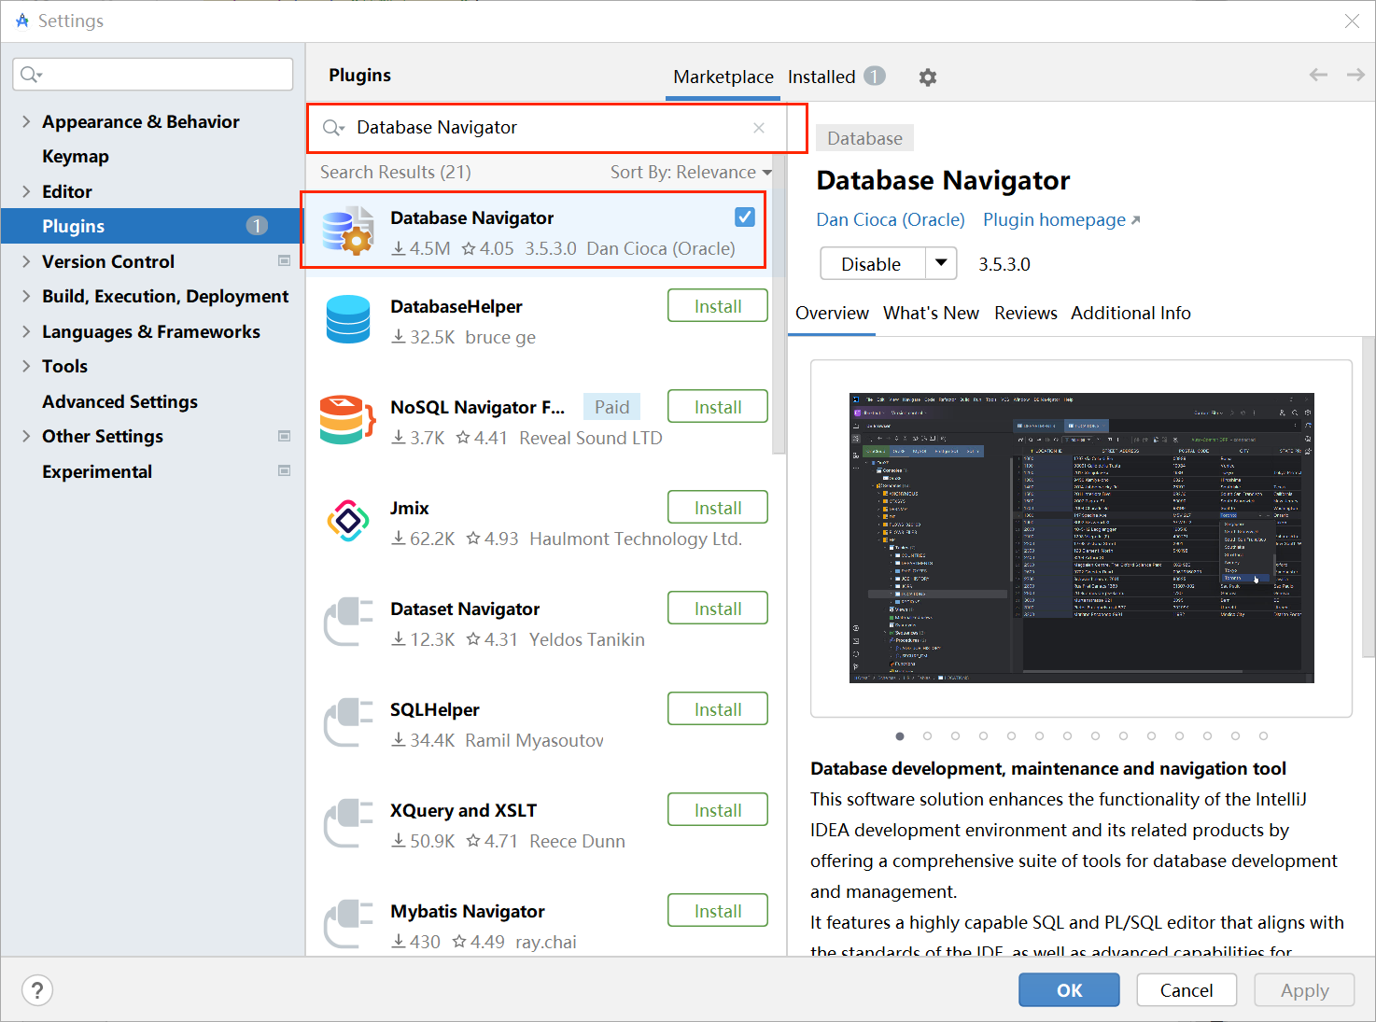Click the Plugins update count badge
Image resolution: width=1376 pixels, height=1022 pixels.
click(x=257, y=226)
